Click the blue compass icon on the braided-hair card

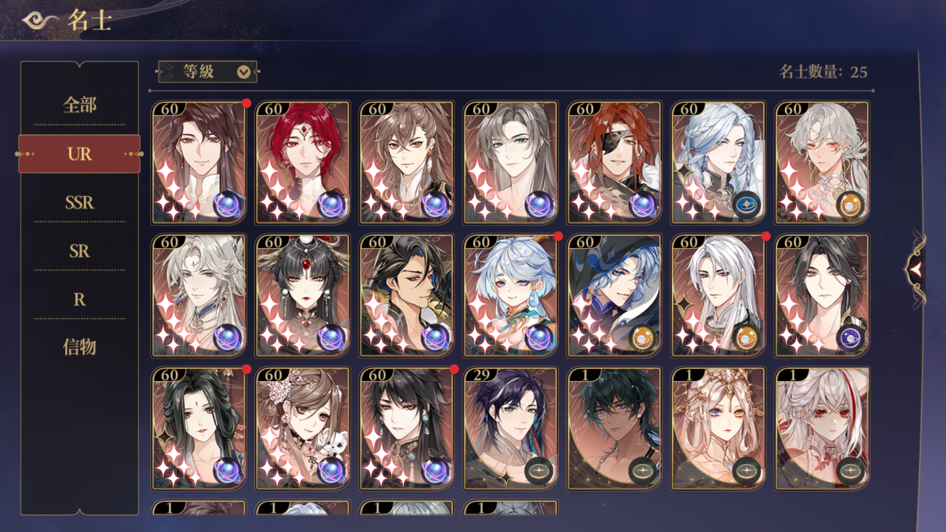click(746, 204)
